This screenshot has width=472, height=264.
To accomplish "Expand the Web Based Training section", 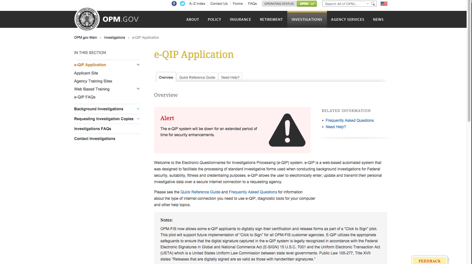I will [138, 89].
